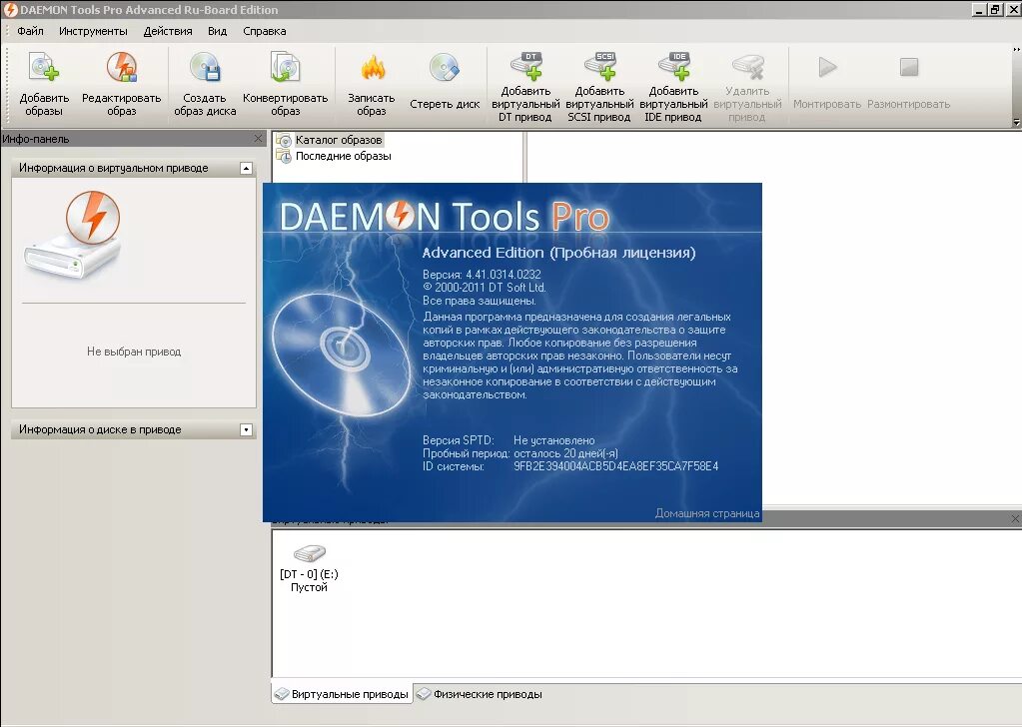Click the Unmount stop icon
The image size is (1022, 727).
tap(908, 67)
